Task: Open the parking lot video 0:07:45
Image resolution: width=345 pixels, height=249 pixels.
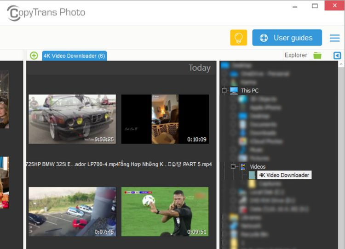Action: point(72,212)
